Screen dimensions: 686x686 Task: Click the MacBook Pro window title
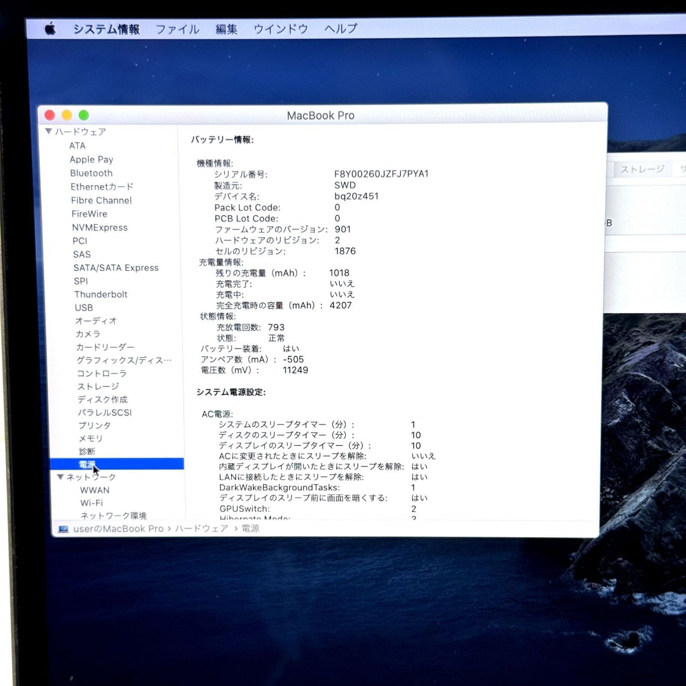321,115
